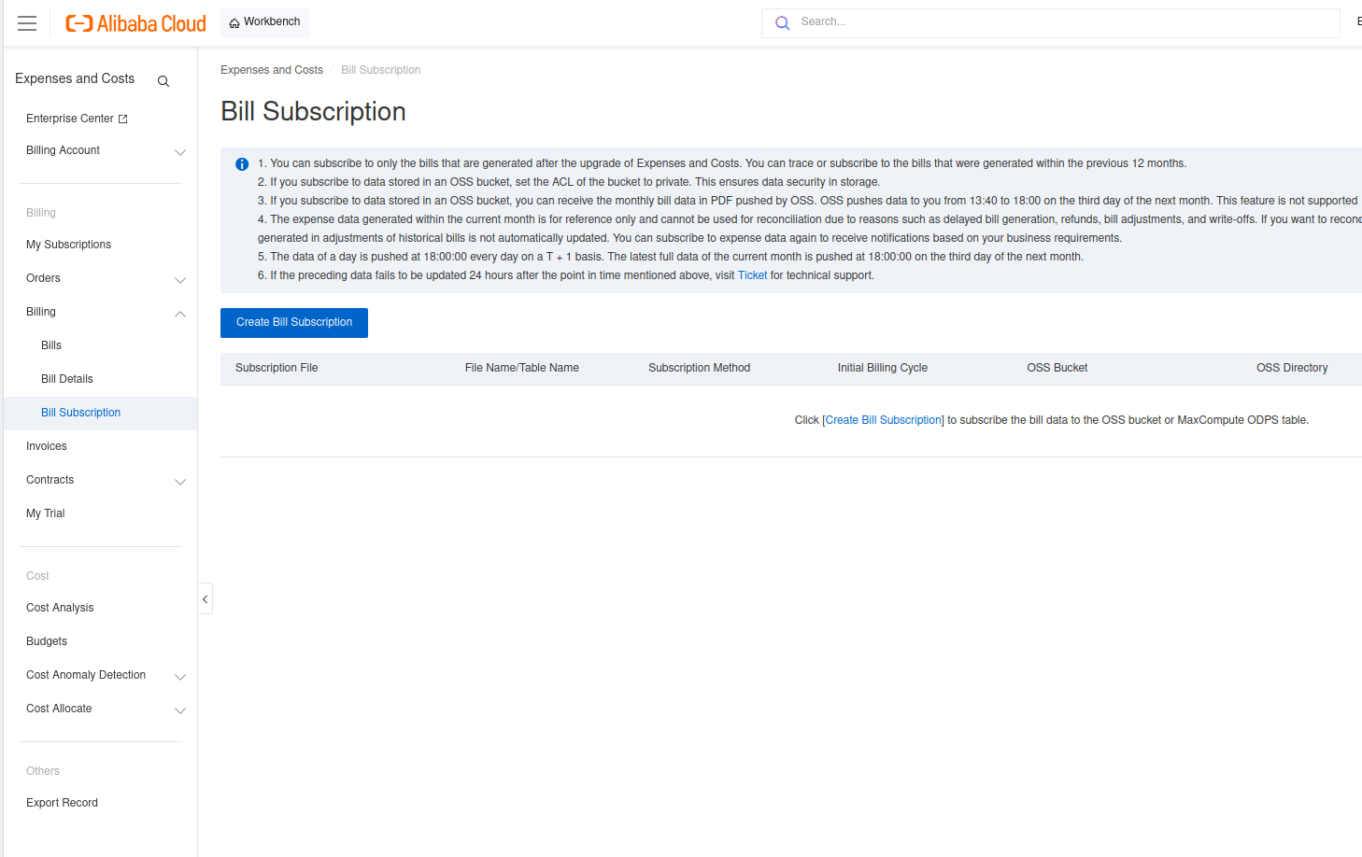1362x857 pixels.
Task: Click the Workbench home icon
Action: [x=234, y=22]
